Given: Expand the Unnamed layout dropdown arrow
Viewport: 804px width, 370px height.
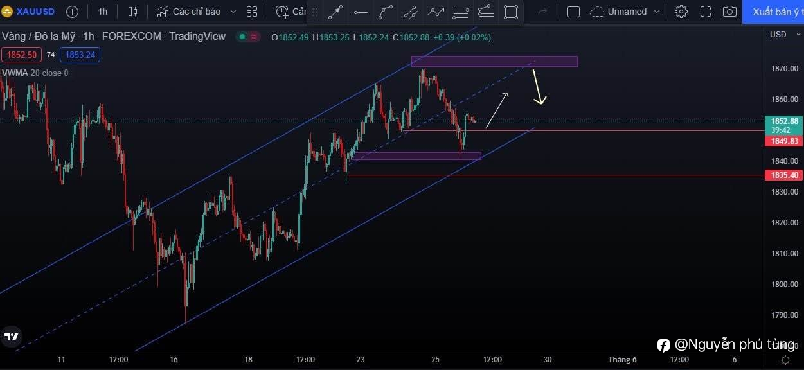Looking at the screenshot, I should [x=657, y=12].
